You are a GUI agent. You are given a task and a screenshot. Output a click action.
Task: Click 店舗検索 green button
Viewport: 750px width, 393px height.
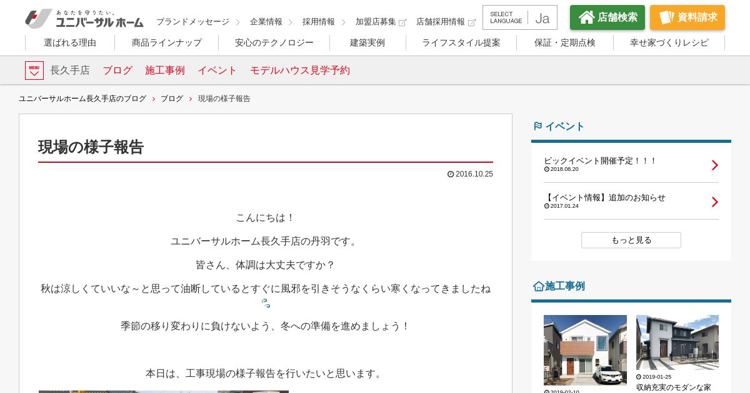point(607,17)
